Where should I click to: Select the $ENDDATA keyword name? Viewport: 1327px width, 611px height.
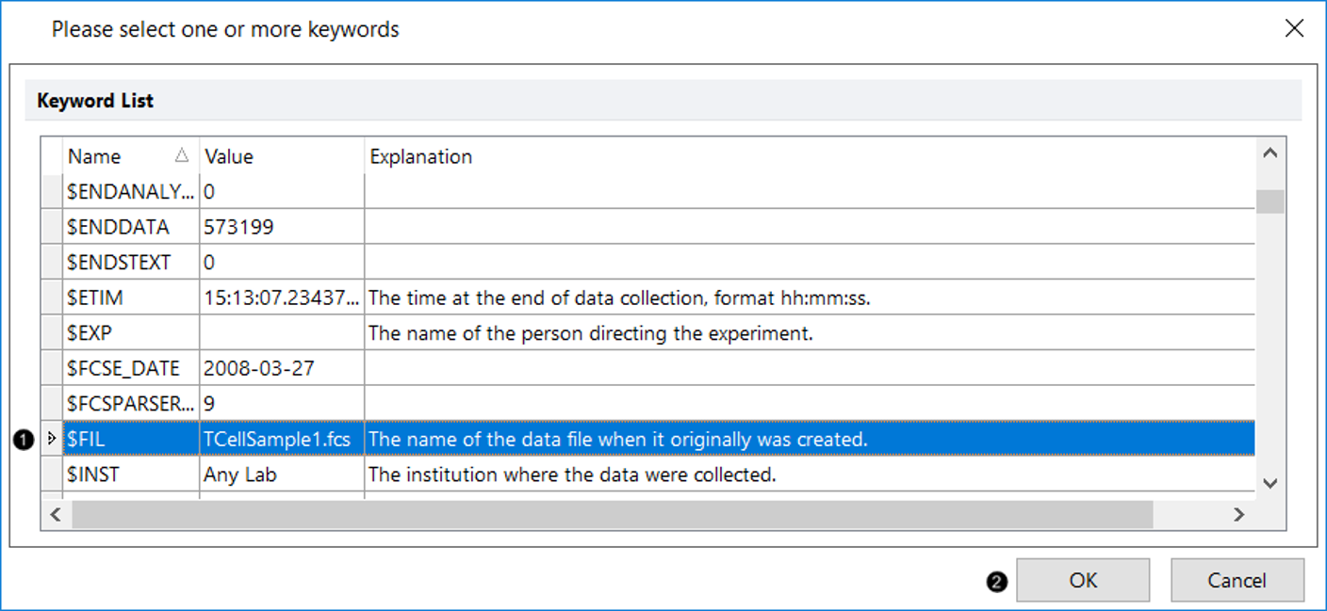pos(118,227)
